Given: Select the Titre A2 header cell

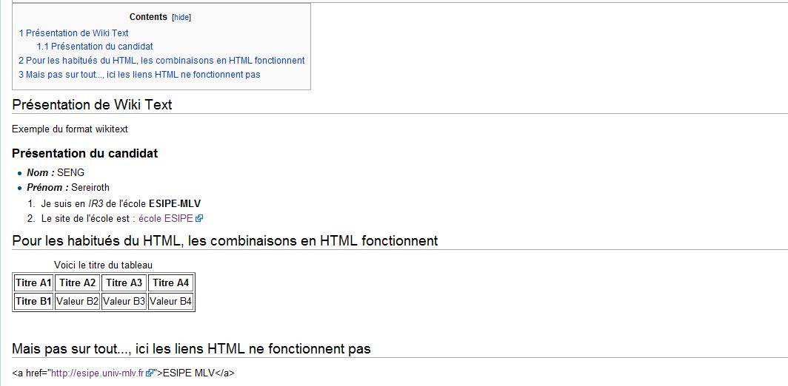Looking at the screenshot, I should point(78,282).
